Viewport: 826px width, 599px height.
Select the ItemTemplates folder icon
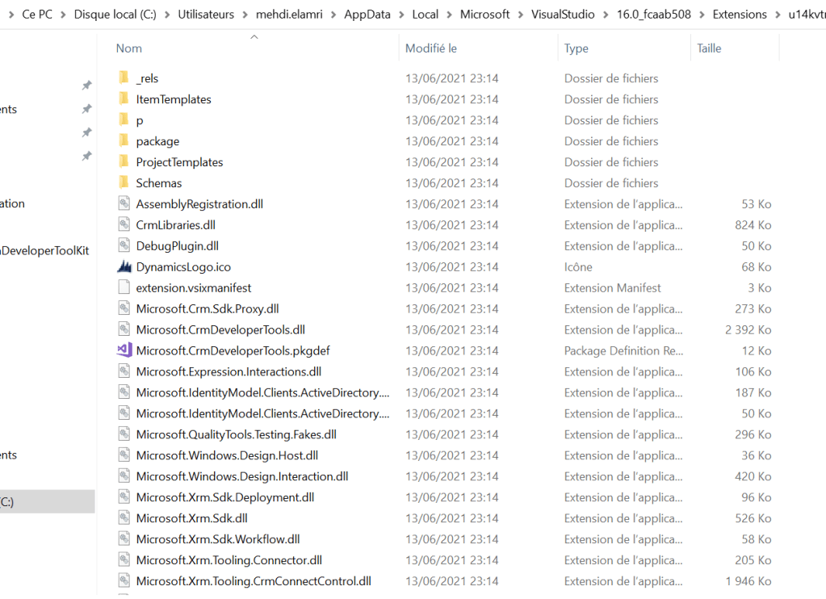pyautogui.click(x=124, y=99)
